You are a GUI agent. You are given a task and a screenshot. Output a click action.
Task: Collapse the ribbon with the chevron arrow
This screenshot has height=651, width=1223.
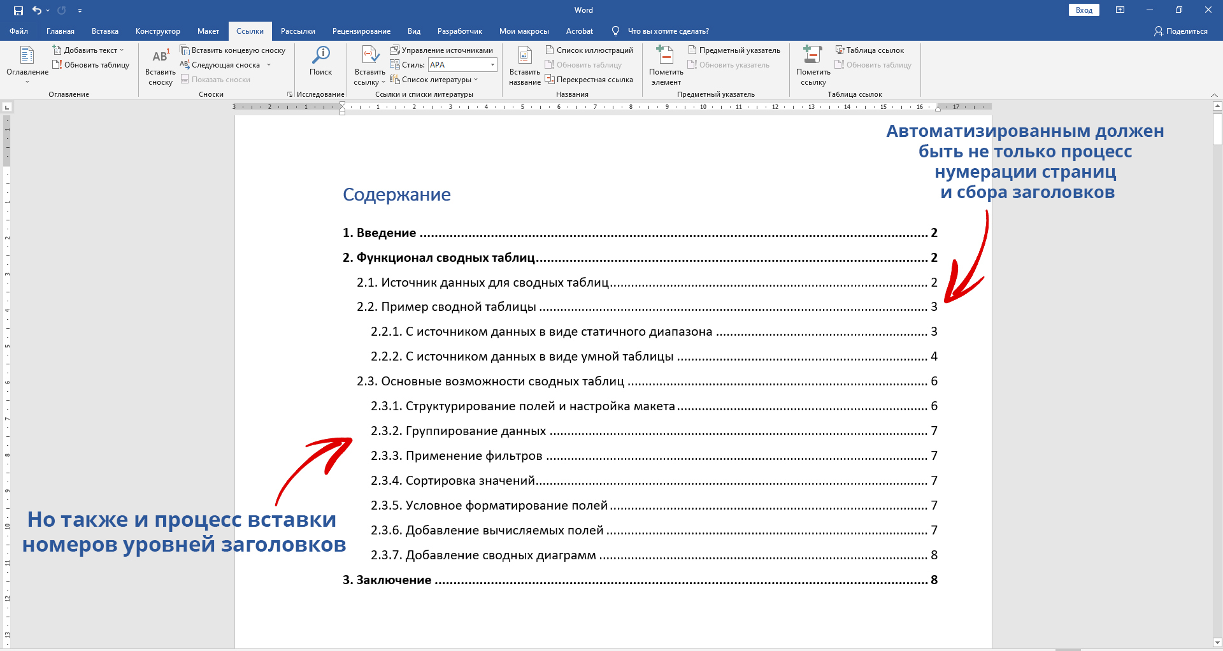[1214, 95]
